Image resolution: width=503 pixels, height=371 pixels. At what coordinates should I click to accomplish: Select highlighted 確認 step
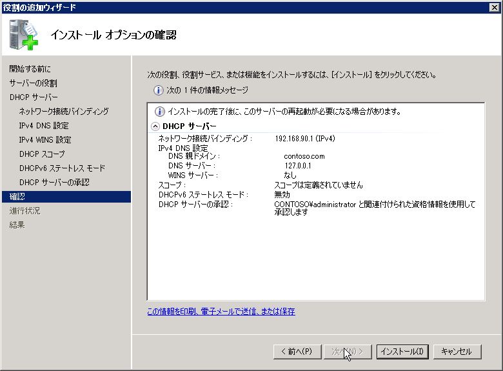66,197
